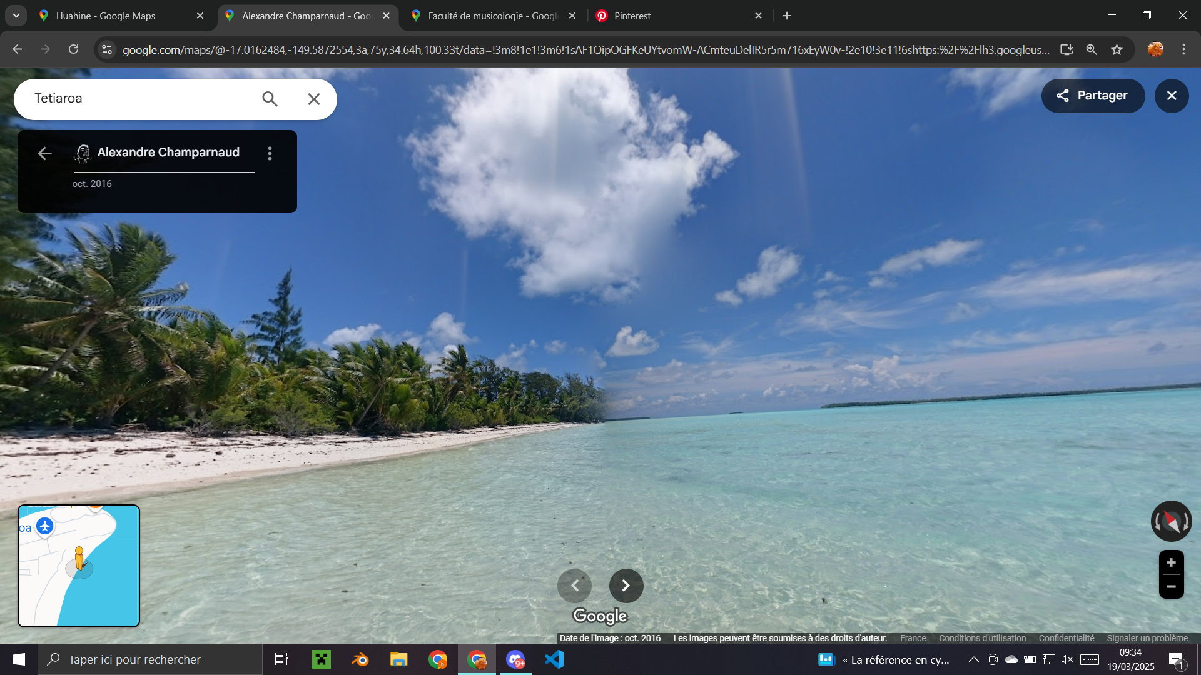This screenshot has width=1201, height=675.
Task: Reload the current page
Action: (x=73, y=49)
